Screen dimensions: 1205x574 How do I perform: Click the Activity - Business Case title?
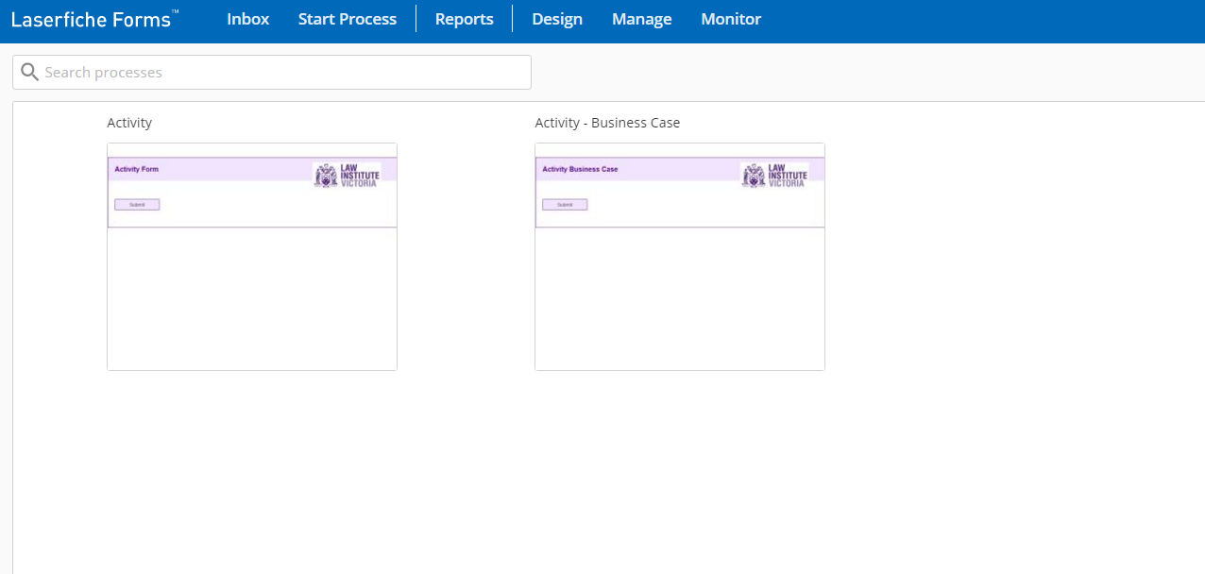point(606,123)
